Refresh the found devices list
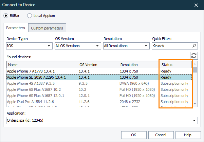The height and width of the screenshot is (142, 204). click(194, 56)
